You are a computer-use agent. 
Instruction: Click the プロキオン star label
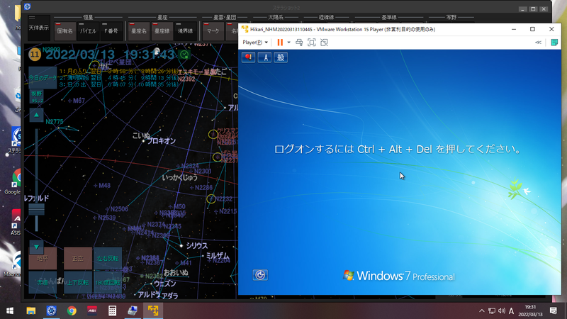coord(162,141)
